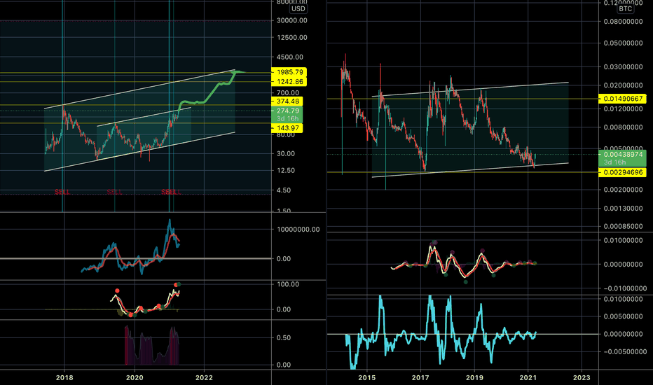Click the 12500.00 price axis value
Screen dimensions: 653x385
coord(292,38)
